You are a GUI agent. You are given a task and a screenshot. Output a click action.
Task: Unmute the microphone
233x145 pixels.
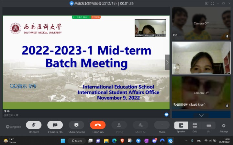pyautogui.click(x=34, y=125)
